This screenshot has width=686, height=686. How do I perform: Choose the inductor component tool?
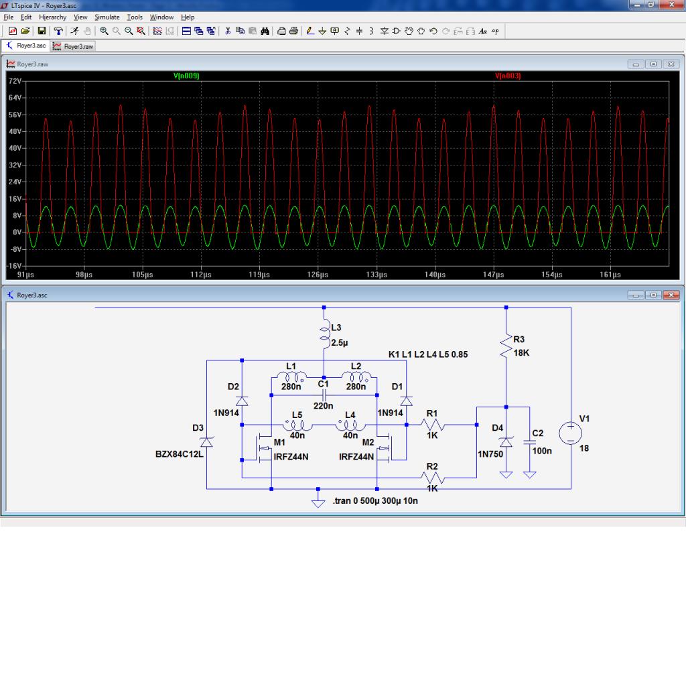tap(371, 31)
